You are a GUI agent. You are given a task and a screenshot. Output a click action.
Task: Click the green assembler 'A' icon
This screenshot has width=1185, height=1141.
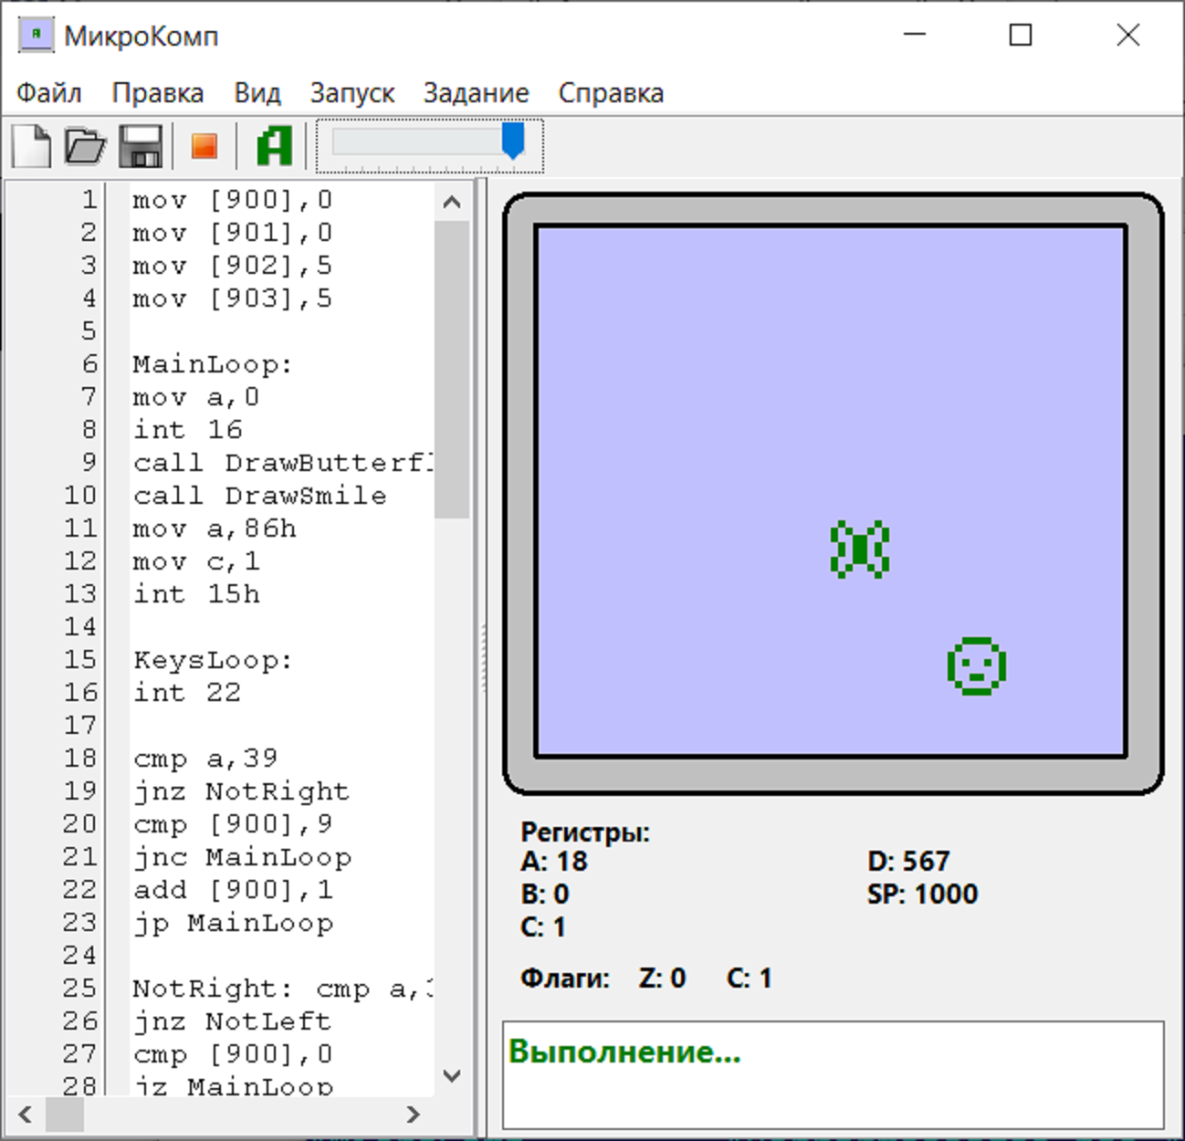(x=274, y=146)
